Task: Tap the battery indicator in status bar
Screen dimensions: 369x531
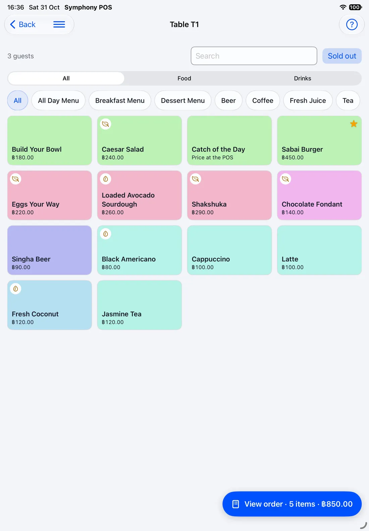Action: click(355, 7)
